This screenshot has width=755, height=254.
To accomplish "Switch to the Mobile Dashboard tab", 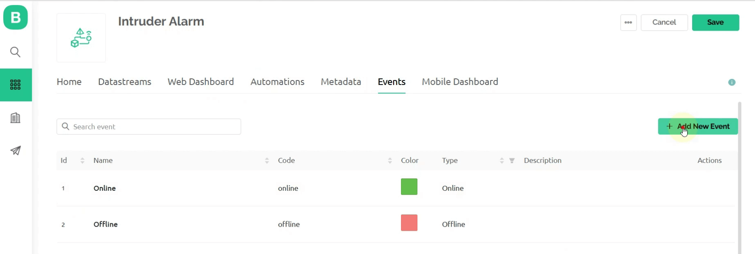I will (460, 82).
